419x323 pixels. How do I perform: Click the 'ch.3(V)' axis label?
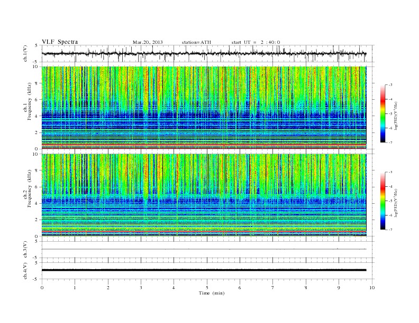coord(25,250)
